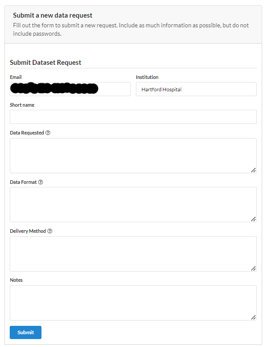Select the Short name input field
Viewport: 267px width, 347px height.
133,117
